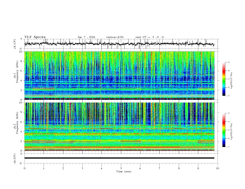The width and height of the screenshot is (245, 189).
Task: Click the -7 label on lower color bar
Action: (x=228, y=147)
